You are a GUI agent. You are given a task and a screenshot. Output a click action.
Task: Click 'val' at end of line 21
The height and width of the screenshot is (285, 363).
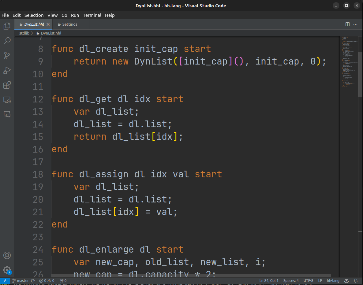[x=164, y=212]
